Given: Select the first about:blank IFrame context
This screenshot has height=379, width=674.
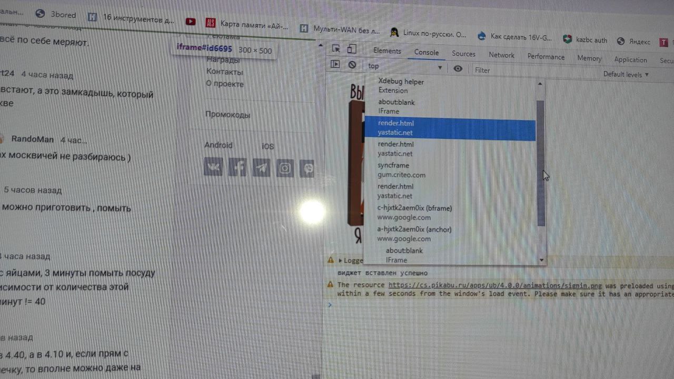Looking at the screenshot, I should pos(450,107).
